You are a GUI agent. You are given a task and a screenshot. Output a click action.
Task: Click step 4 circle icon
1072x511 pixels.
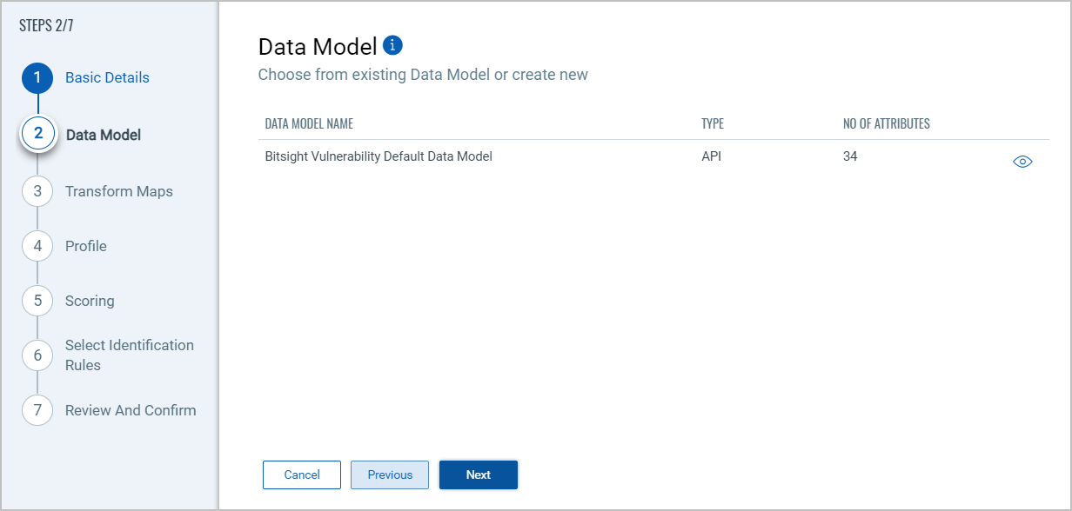37,246
